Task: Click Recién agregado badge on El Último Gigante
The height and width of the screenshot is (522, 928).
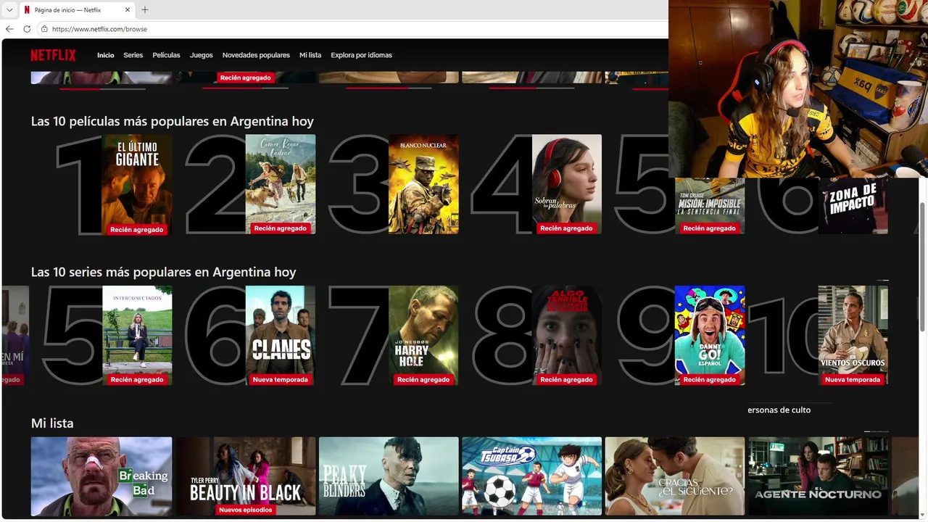Action: 137,229
